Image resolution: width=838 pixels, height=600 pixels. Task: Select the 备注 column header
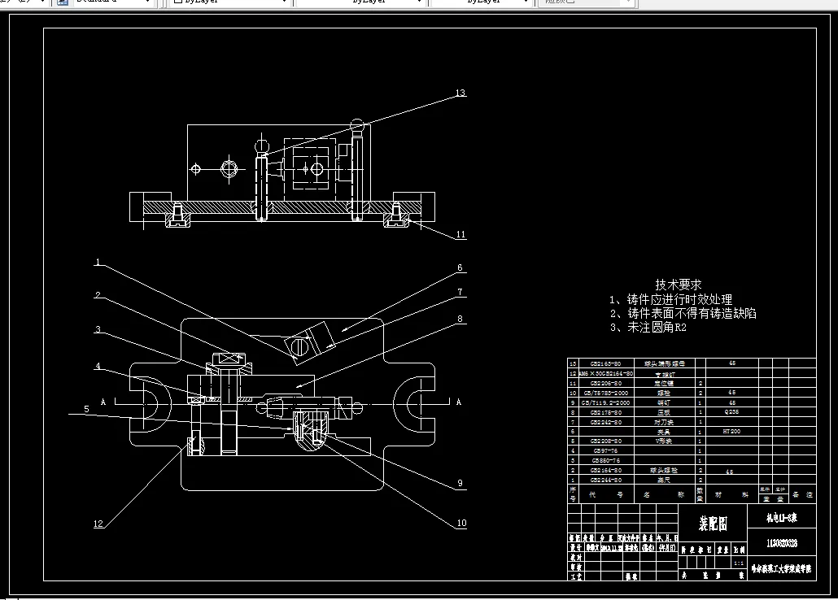click(802, 495)
